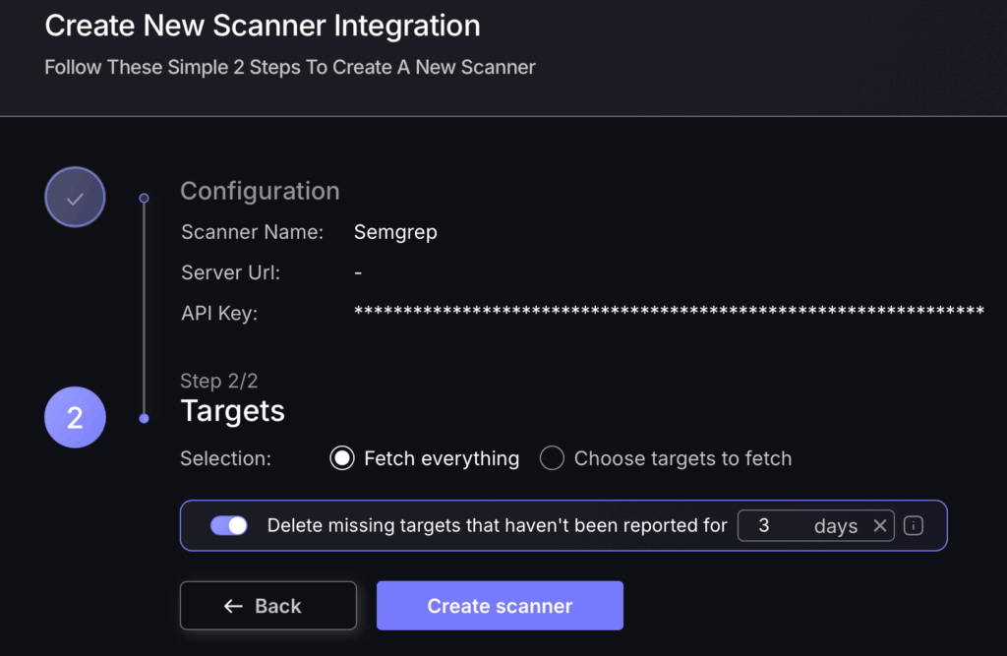The width and height of the screenshot is (1007, 656).
Task: Disable the Delete missing targets toggle
Action: click(228, 525)
